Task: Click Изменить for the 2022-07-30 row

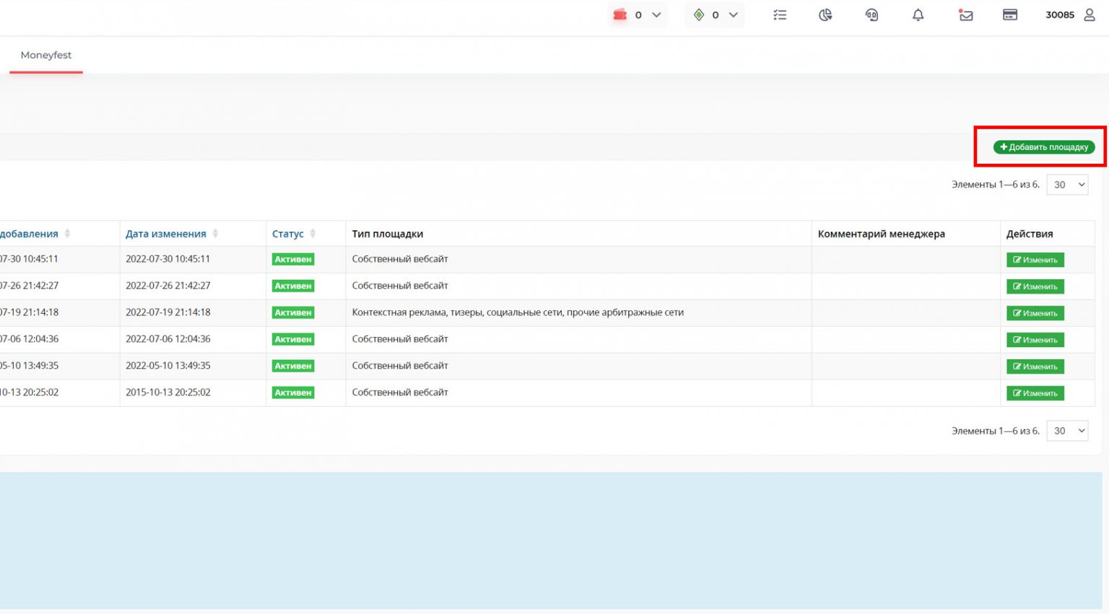Action: 1035,260
